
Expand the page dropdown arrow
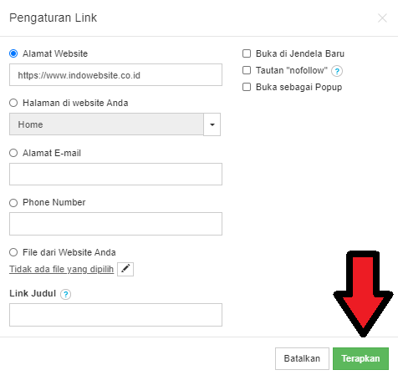212,124
